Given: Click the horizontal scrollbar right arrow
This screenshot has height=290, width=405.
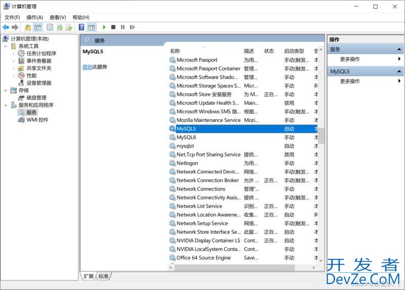Looking at the screenshot, I should click(314, 268).
